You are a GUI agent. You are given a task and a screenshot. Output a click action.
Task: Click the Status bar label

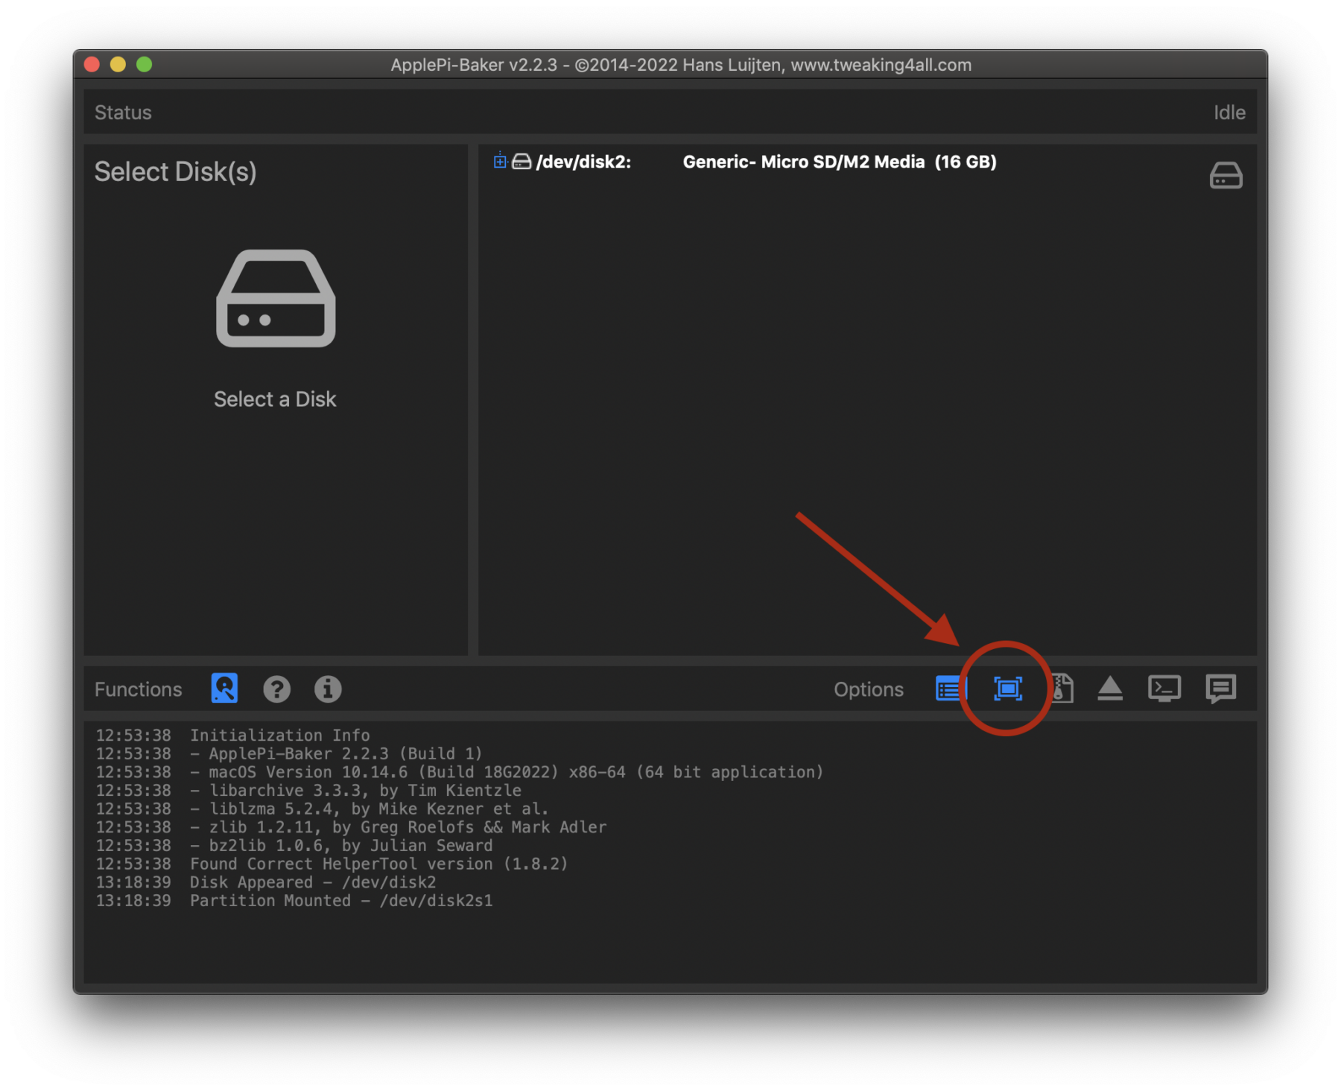click(x=123, y=112)
